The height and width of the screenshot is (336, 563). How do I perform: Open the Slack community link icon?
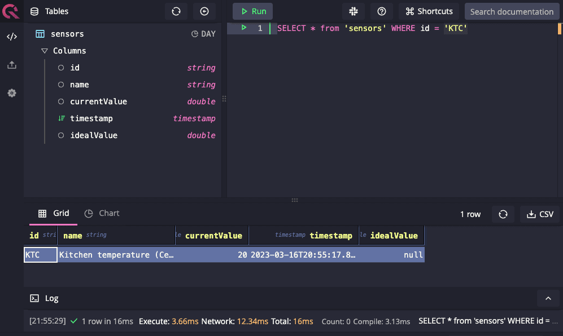point(353,11)
